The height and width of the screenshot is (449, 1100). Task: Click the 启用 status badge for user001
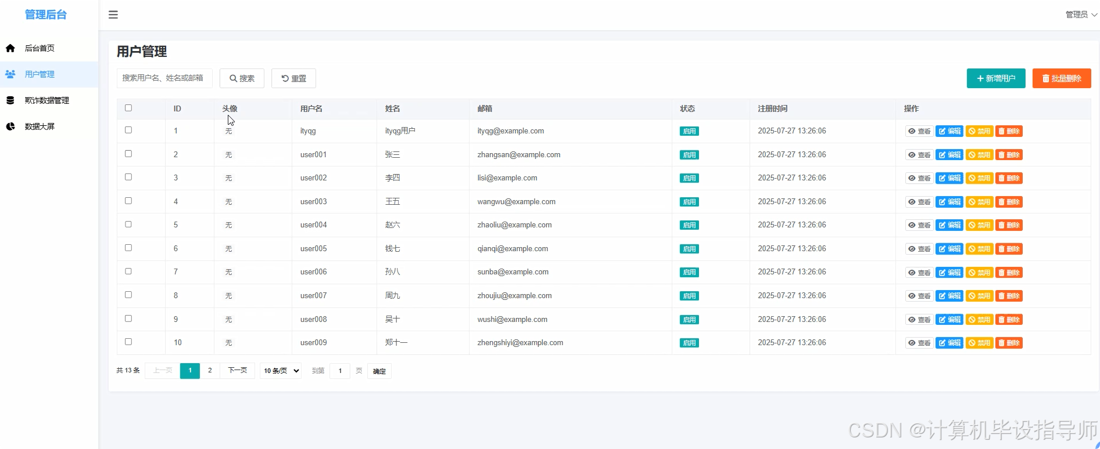point(689,155)
